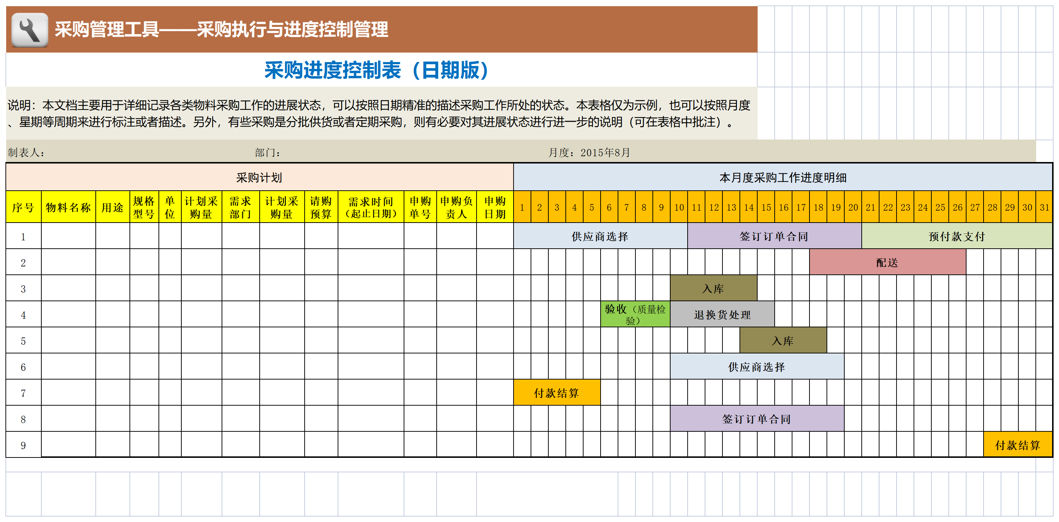1059x522 pixels.
Task: Click the empty 物料名称 cell in row 1
Action: [68, 236]
